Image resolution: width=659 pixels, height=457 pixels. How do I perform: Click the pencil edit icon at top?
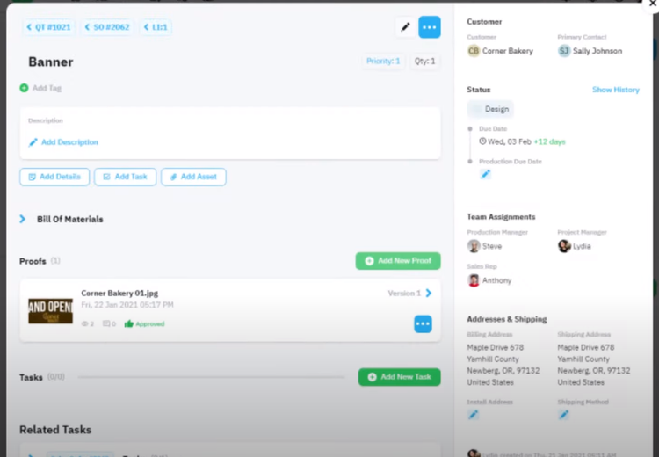point(405,27)
